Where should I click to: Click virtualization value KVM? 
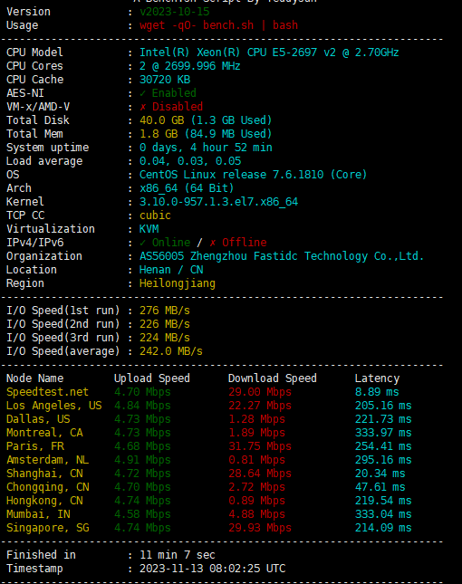149,229
